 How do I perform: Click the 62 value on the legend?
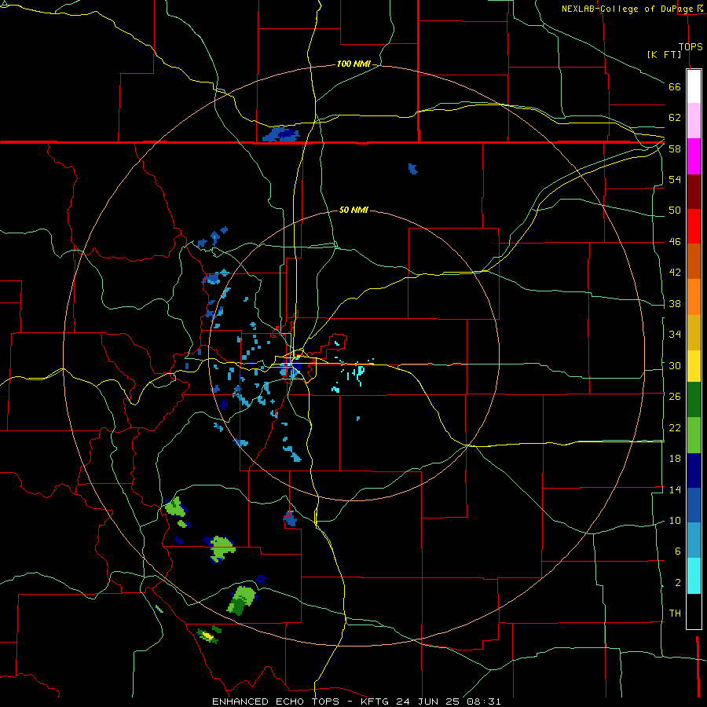click(x=675, y=118)
